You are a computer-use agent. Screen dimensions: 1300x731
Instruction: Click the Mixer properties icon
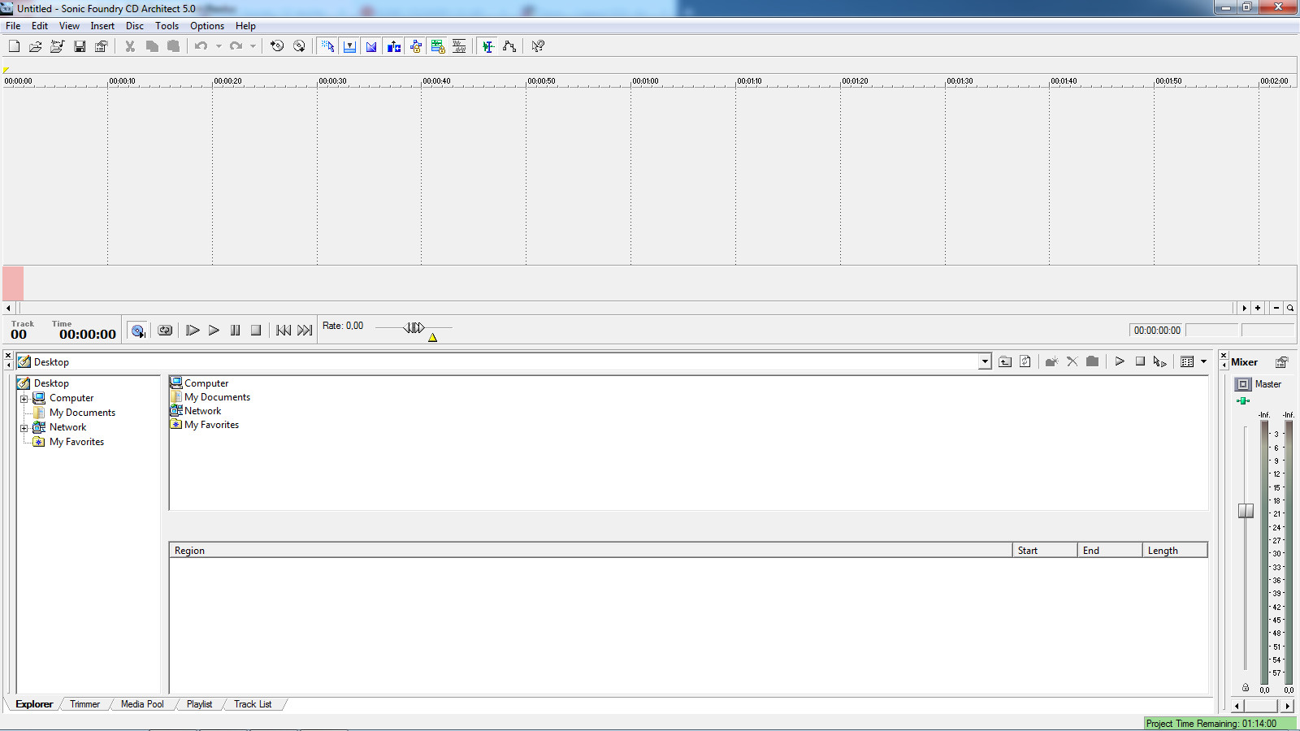click(x=1282, y=362)
